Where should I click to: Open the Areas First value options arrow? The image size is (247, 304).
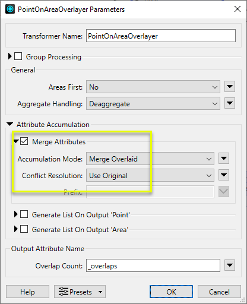[230, 87]
